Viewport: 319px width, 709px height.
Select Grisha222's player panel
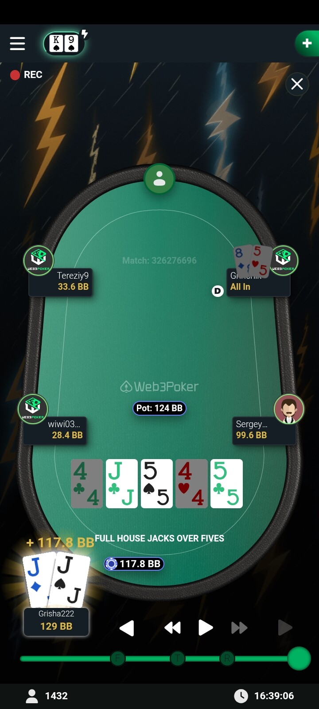[56, 622]
